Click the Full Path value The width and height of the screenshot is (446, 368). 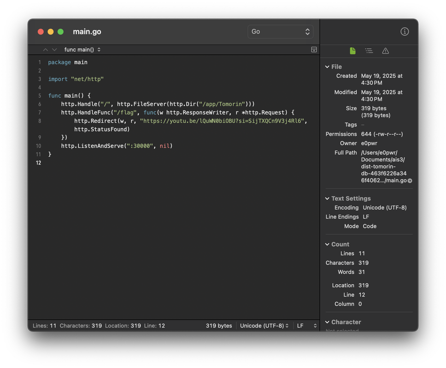coord(384,167)
